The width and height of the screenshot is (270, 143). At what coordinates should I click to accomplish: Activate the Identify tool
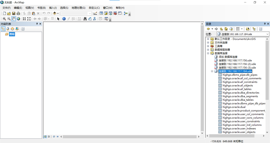[x=64, y=19]
